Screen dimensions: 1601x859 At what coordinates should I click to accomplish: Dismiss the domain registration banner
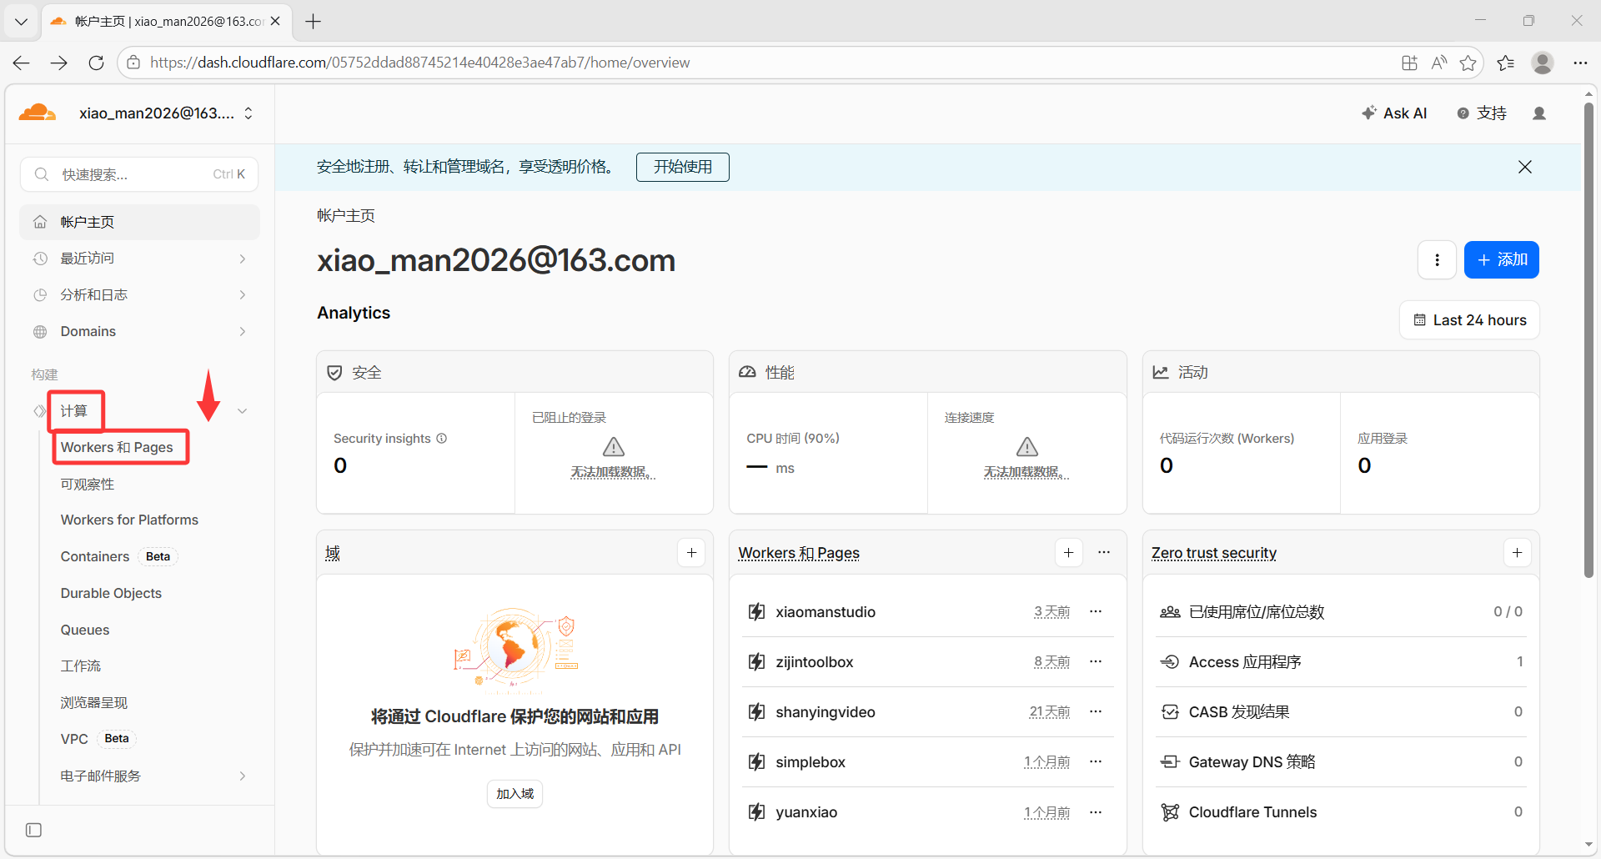pyautogui.click(x=1524, y=167)
